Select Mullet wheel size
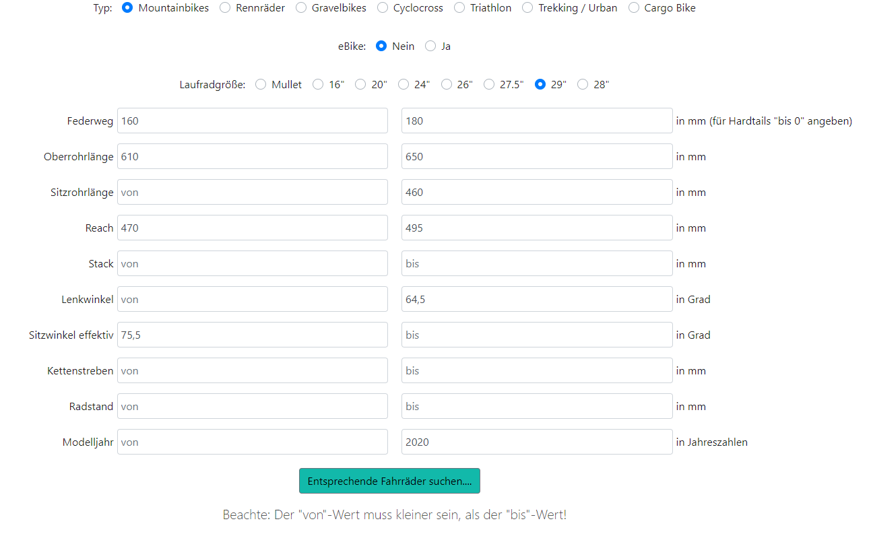Viewport: 871px width, 534px height. tap(261, 85)
